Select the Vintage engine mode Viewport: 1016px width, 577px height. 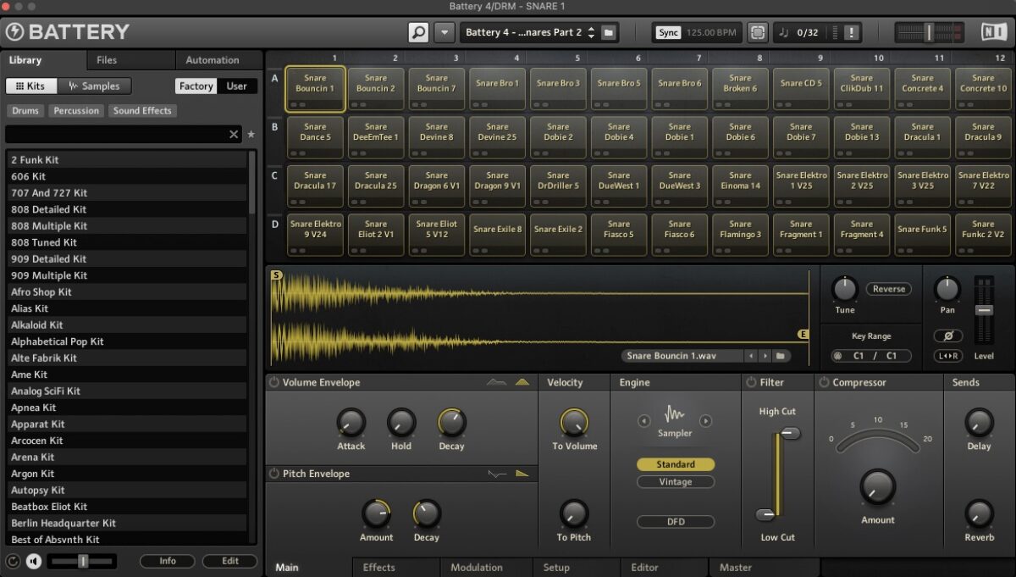coord(676,482)
